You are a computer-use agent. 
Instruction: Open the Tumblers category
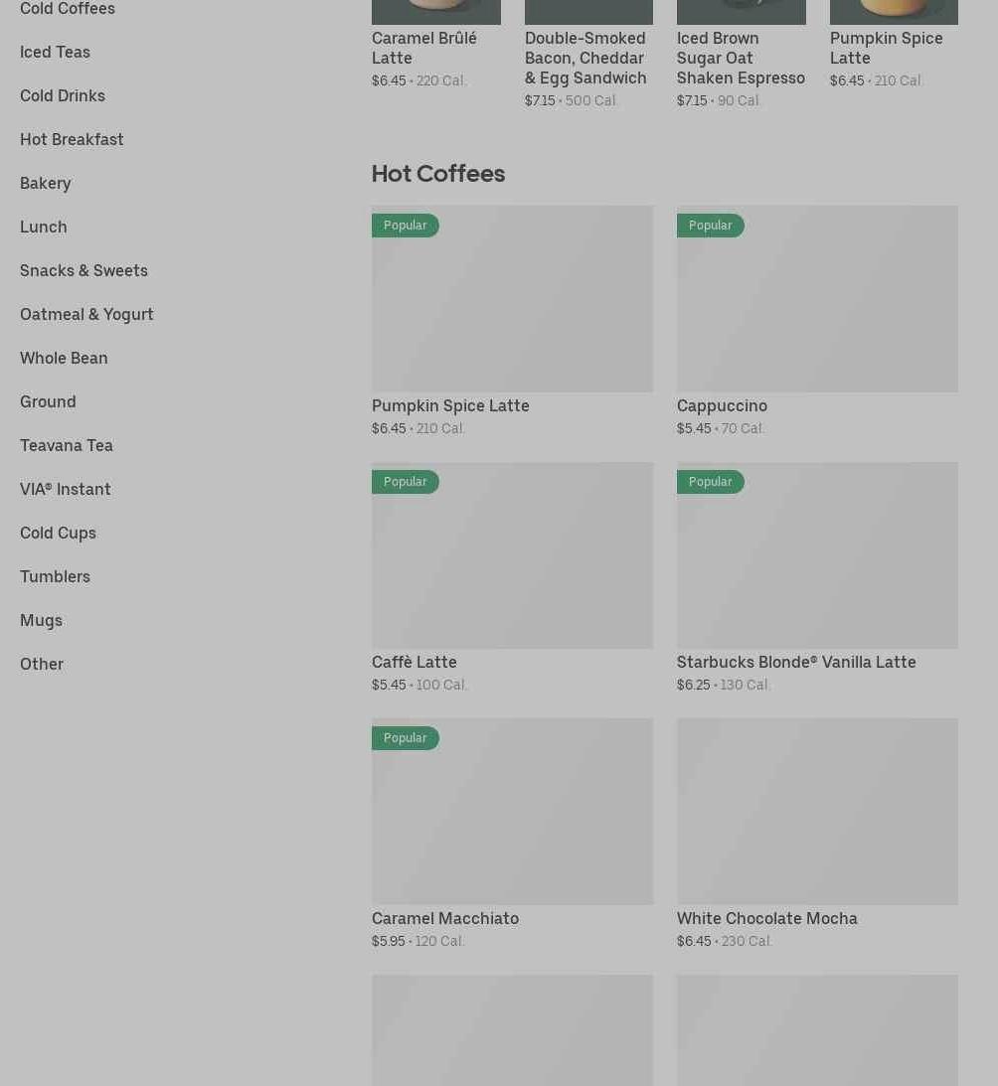55,576
